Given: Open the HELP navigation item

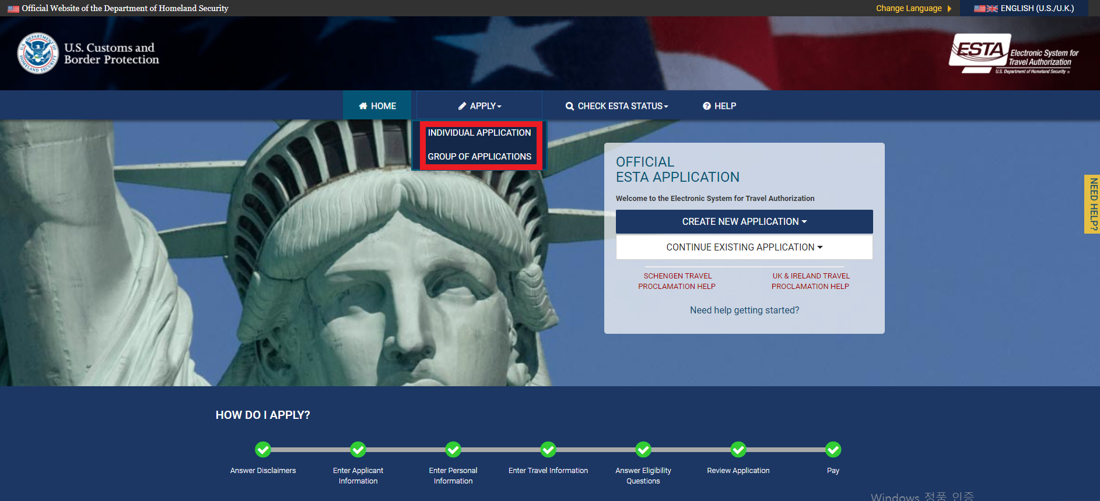Looking at the screenshot, I should [720, 106].
